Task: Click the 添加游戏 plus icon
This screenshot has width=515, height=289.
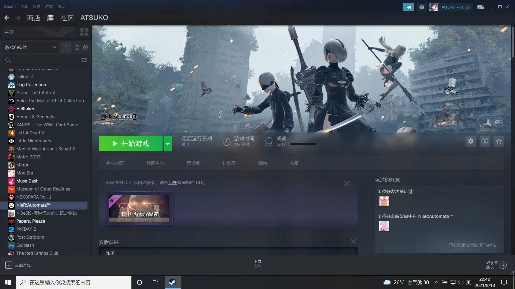Action: (9, 265)
